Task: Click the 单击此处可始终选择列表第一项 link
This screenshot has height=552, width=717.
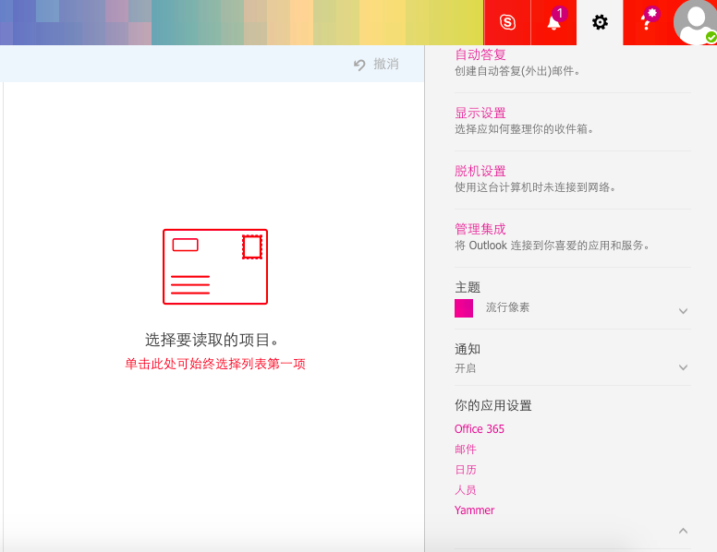Action: [x=215, y=365]
